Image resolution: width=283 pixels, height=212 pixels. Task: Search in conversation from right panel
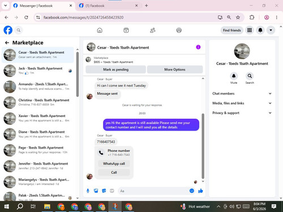(x=250, y=76)
